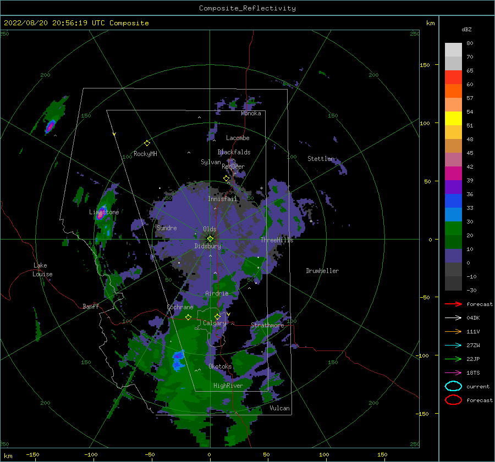
Task: Click the green 22JP arrow icon
Action: click(453, 359)
